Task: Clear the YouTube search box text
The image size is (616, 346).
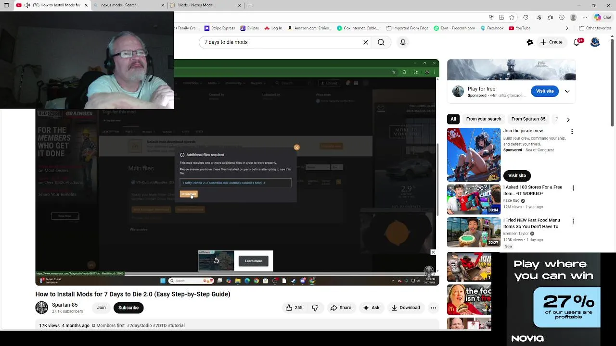Action: coord(366,42)
